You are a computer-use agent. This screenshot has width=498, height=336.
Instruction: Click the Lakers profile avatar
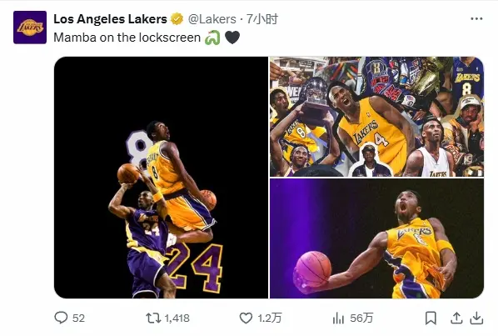pyautogui.click(x=30, y=28)
